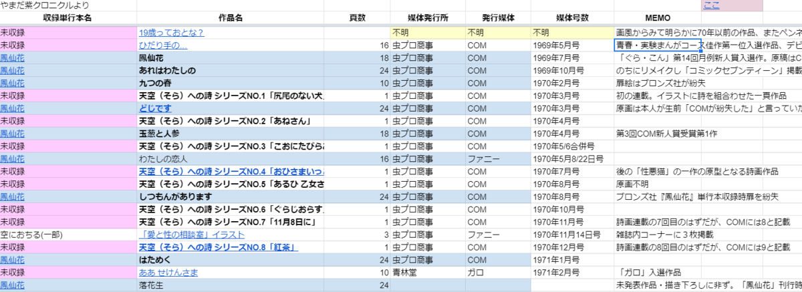Select the page count '3' cell

(358, 235)
